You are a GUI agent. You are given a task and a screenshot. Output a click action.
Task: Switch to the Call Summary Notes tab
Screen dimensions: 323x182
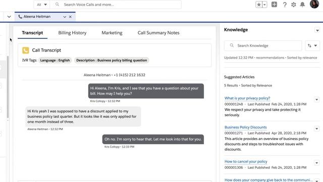click(x=158, y=33)
